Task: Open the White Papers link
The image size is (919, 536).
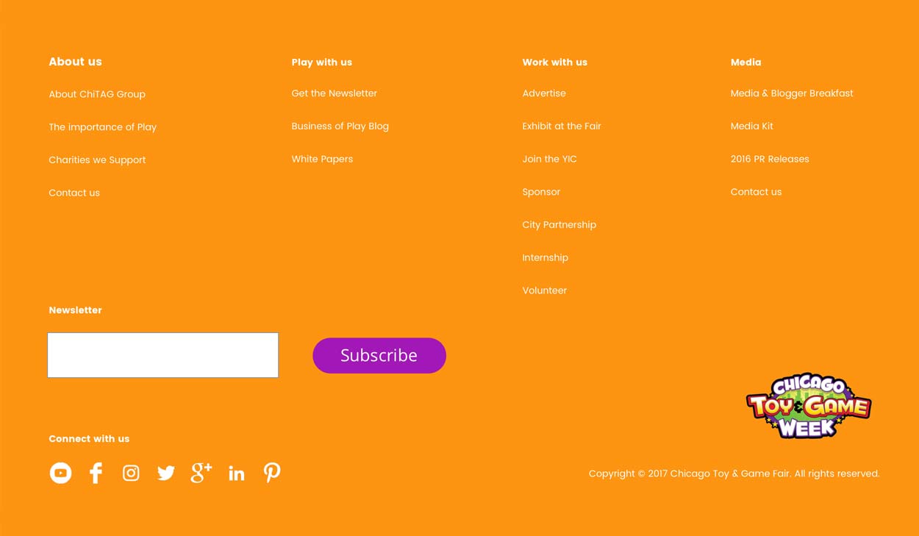Action: 322,159
